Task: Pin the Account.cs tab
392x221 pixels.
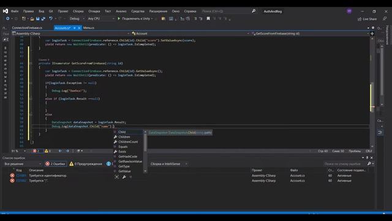Action: tap(74, 28)
